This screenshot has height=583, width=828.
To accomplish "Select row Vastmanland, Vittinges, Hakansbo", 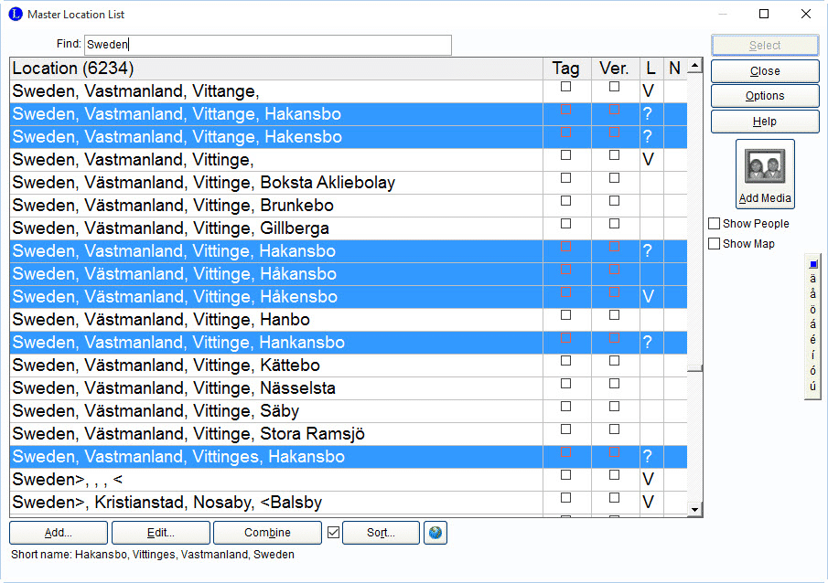I will pyautogui.click(x=349, y=456).
